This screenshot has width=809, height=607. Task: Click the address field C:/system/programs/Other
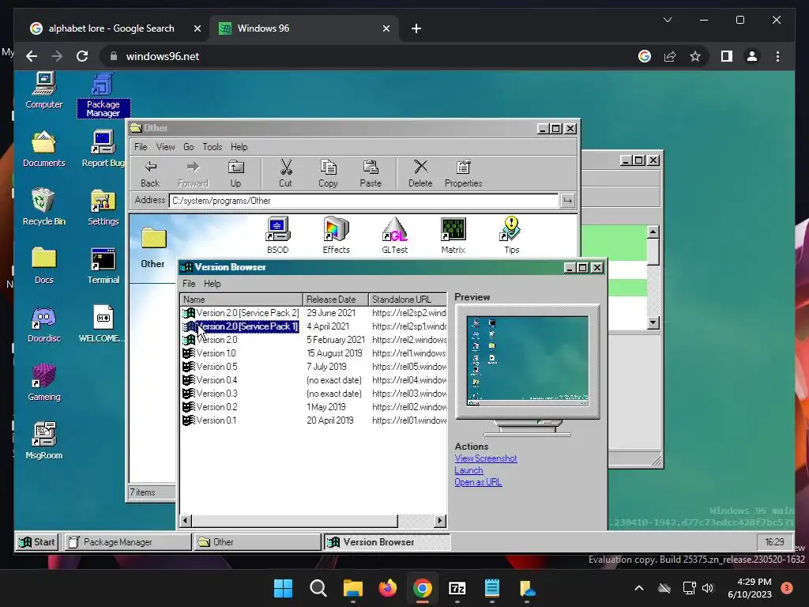(x=363, y=201)
